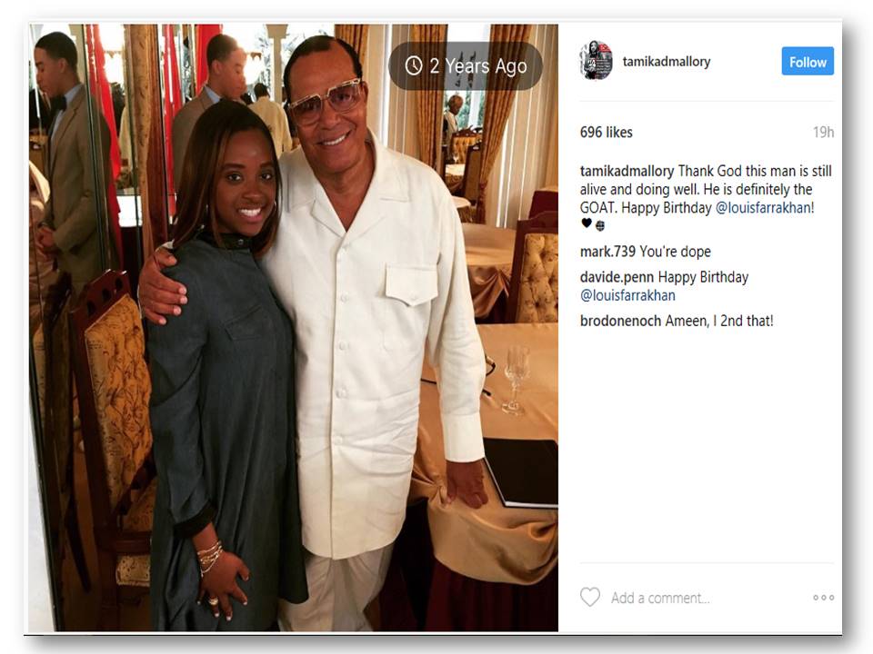The width and height of the screenshot is (873, 654).
Task: Click tamikadmallory name in the caption
Action: click(x=627, y=172)
